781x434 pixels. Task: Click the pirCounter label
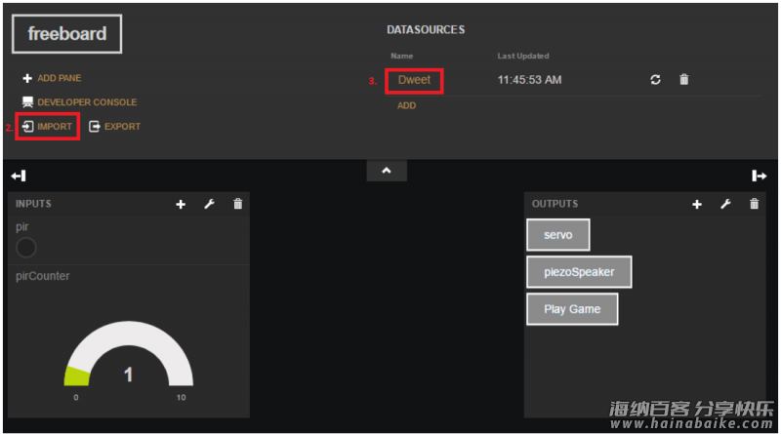click(x=43, y=276)
